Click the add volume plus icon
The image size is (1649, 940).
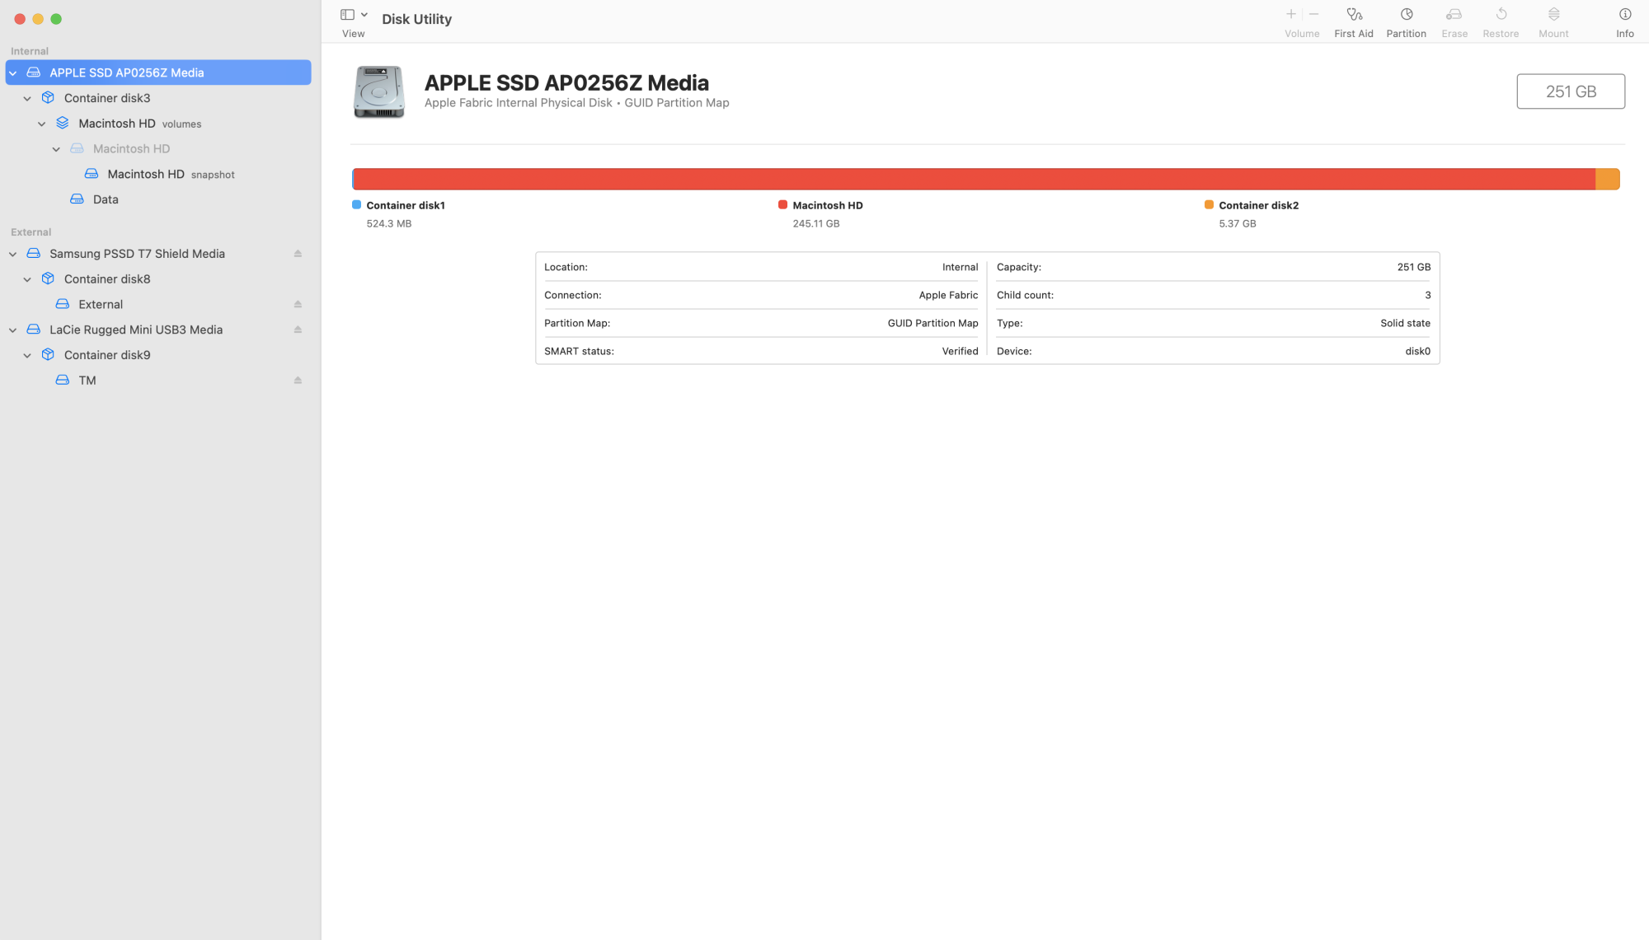click(1291, 14)
